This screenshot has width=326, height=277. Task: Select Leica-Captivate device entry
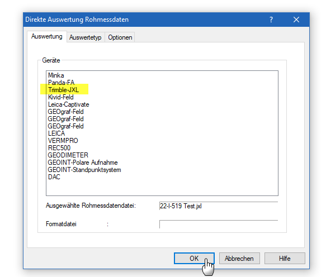click(68, 104)
